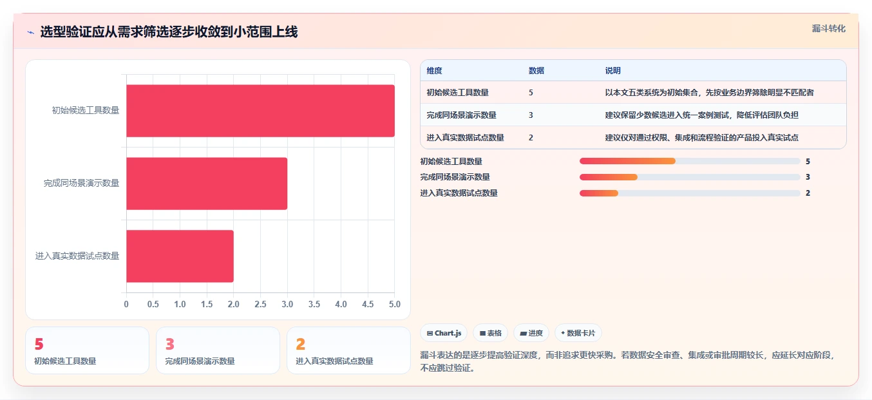
Task: Click the x-axis tick label 2.5
Action: pos(260,304)
